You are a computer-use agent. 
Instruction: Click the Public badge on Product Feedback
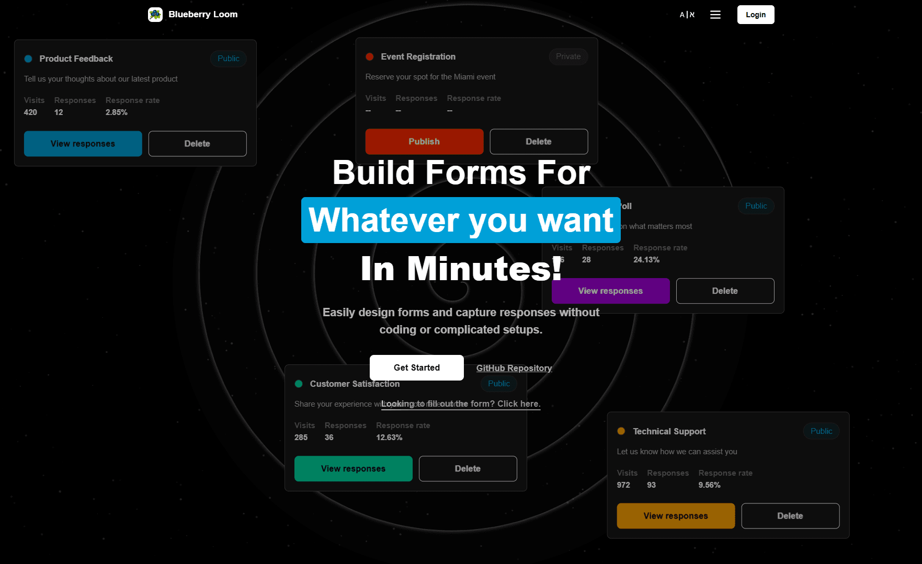pos(229,59)
